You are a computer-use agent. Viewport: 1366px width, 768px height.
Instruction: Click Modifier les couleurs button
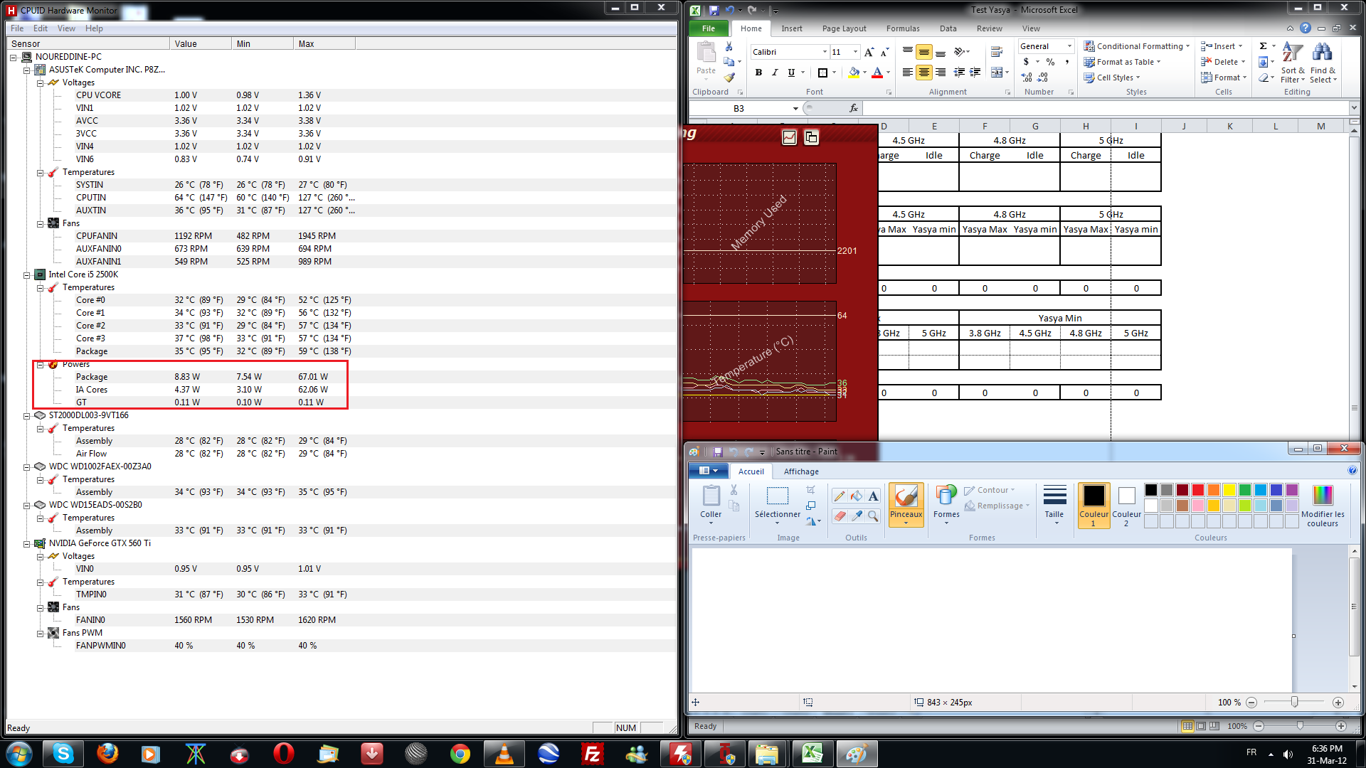coord(1322,506)
